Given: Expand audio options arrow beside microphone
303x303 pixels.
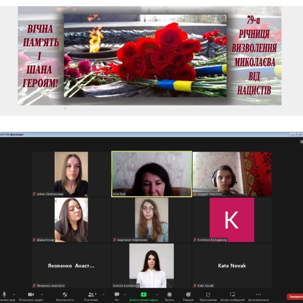Looking at the screenshot, I should point(14,295).
